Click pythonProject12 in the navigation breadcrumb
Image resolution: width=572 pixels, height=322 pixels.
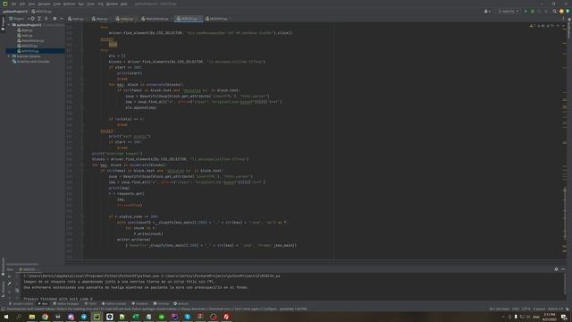coord(15,12)
